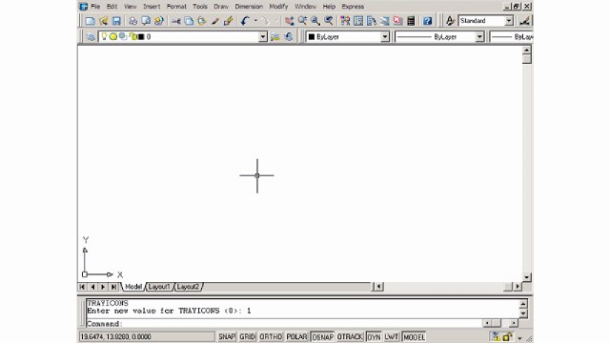Click the coordinates readout in status bar
Viewport: 610px width, 343px height.
click(x=147, y=336)
